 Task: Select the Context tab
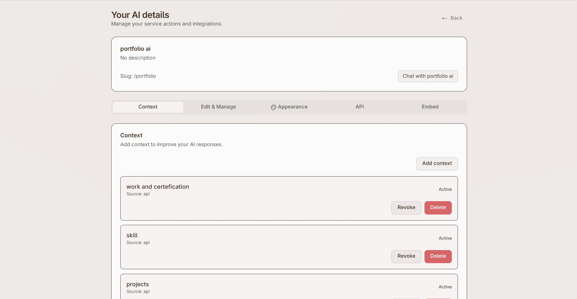pos(148,107)
